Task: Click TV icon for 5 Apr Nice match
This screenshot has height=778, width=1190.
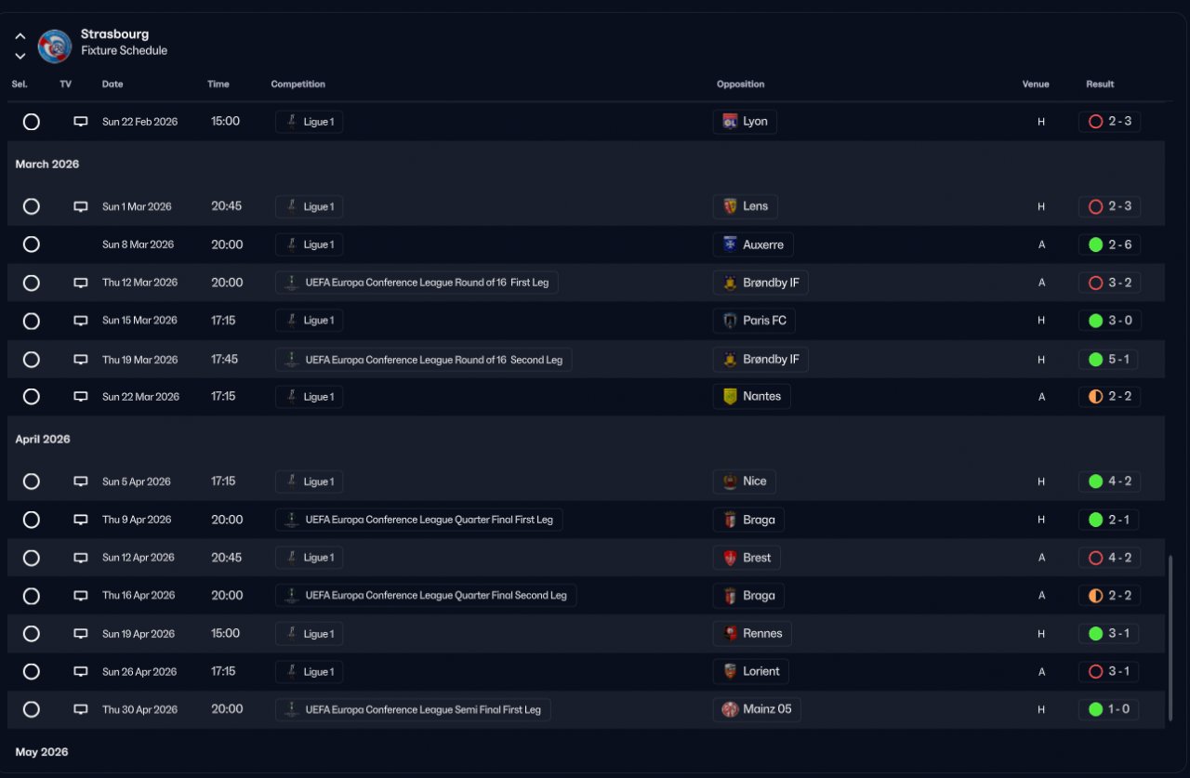Action: [x=81, y=481]
